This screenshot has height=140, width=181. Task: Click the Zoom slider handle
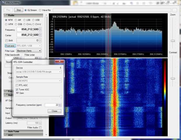click(173, 41)
